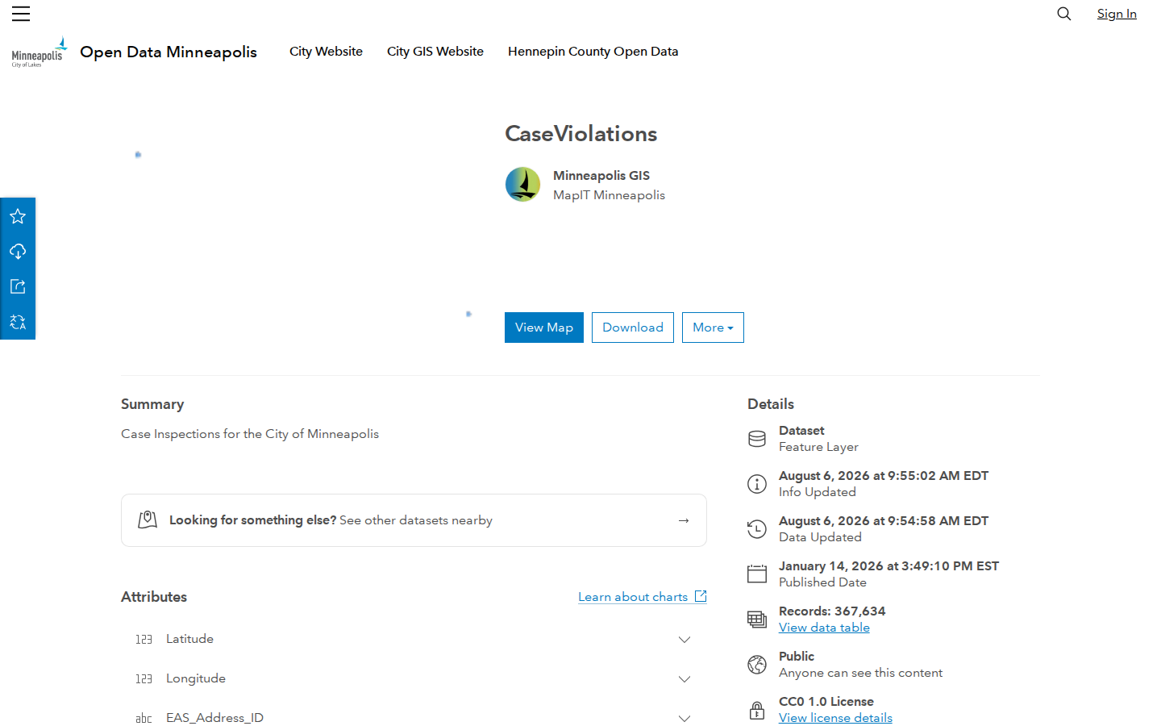Click the CaseViolations title
Viewport: 1161px width, 726px height.
click(x=580, y=134)
